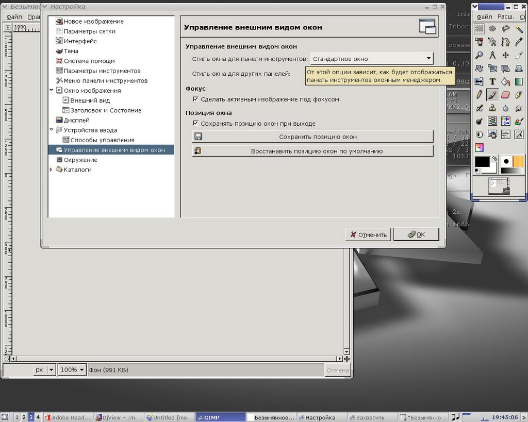The width and height of the screenshot is (528, 422).
Task: Select the Rectangle Select tool
Action: [x=479, y=29]
